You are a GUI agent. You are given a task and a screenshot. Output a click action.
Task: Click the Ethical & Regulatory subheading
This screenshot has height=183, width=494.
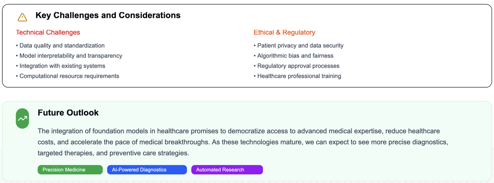[x=284, y=32]
